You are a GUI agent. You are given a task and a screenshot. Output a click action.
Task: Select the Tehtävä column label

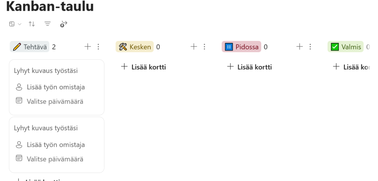tap(30, 47)
